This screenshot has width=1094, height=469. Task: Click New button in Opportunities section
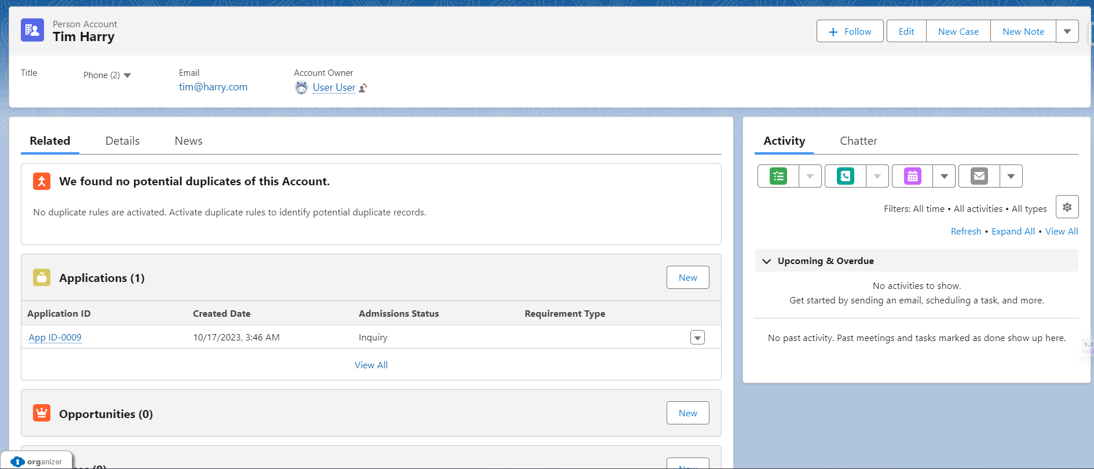tap(687, 413)
